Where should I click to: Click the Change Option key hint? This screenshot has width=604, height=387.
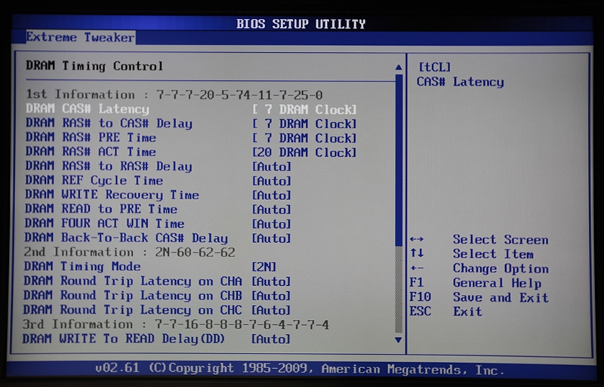479,269
